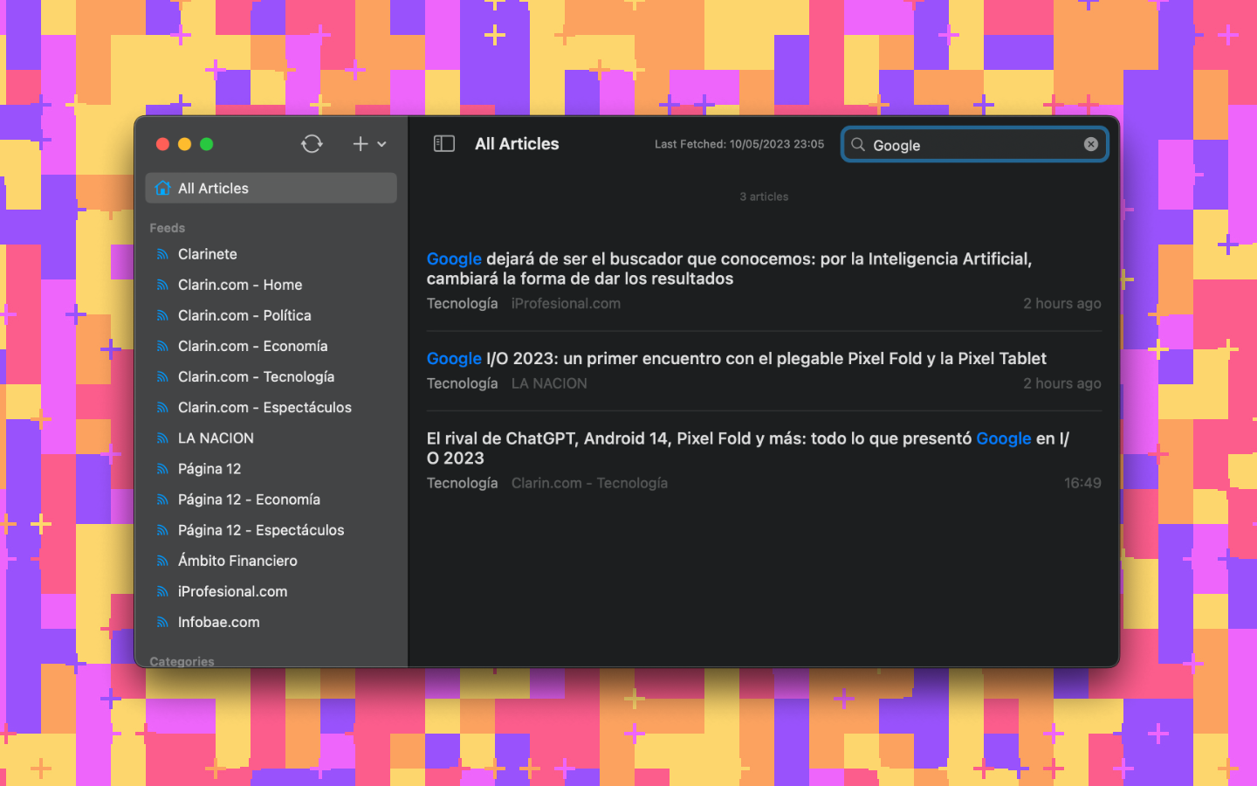
Task: Click the RSS icon beside Ámbito Financiero
Action: tap(162, 561)
